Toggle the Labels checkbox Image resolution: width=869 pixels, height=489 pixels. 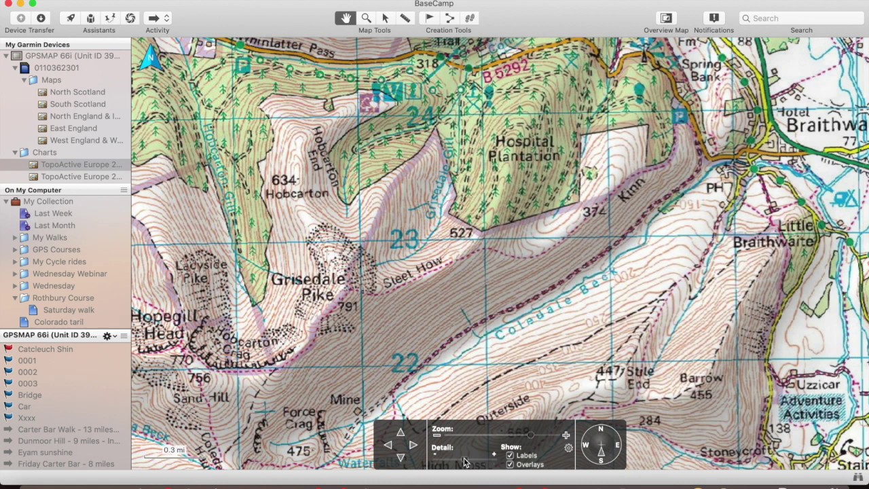(x=510, y=456)
